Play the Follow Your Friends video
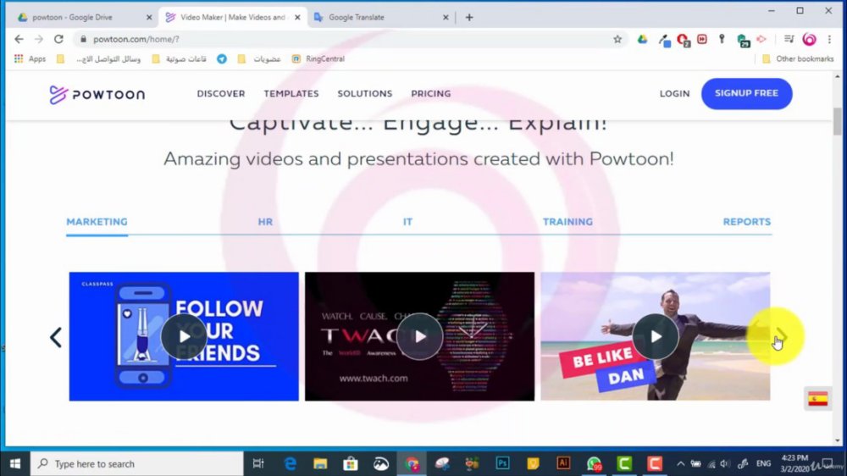 click(x=184, y=336)
